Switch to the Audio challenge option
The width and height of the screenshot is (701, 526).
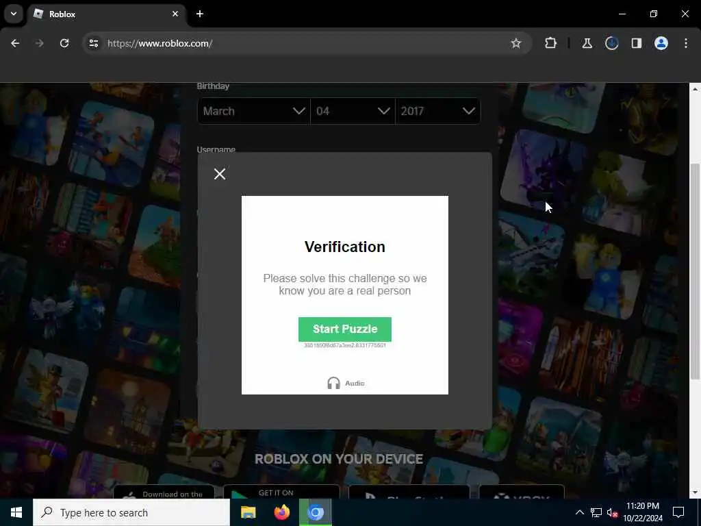(x=346, y=384)
